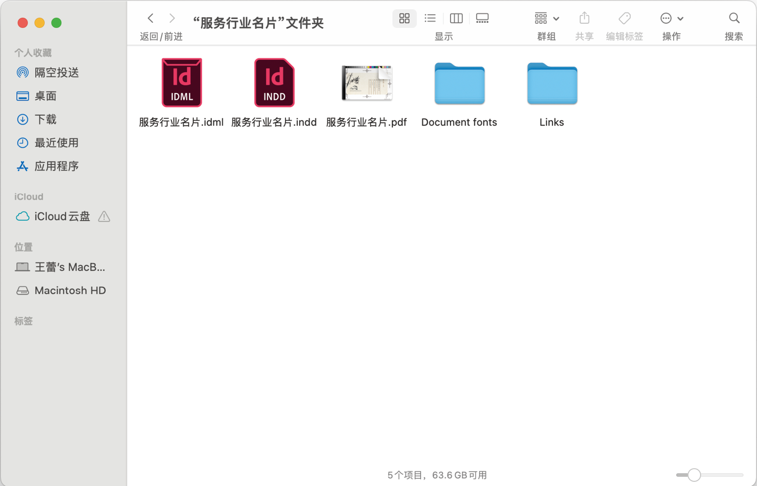Go forward with the right chevron
The image size is (757, 486).
point(172,19)
